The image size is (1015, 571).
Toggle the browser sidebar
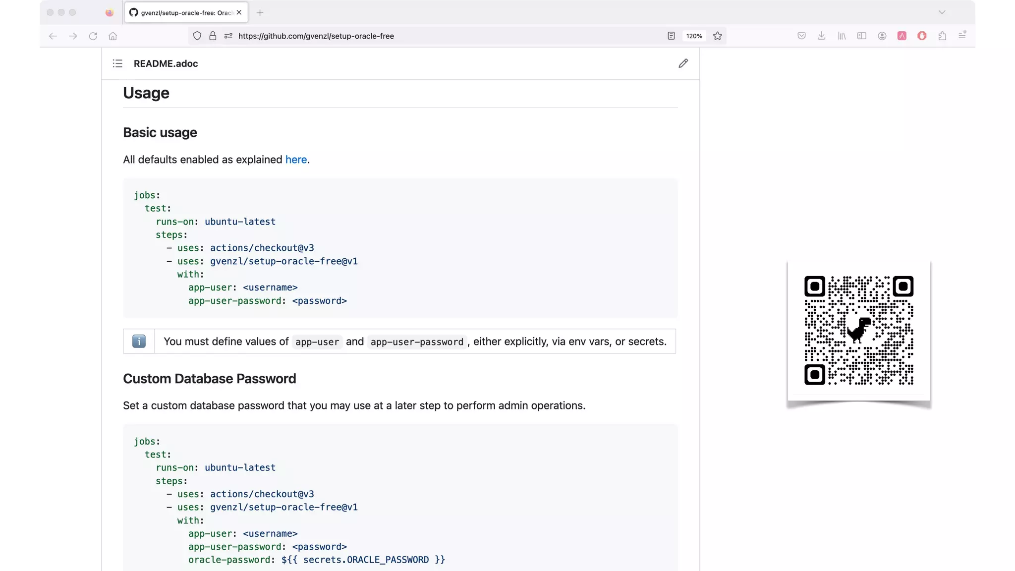862,36
